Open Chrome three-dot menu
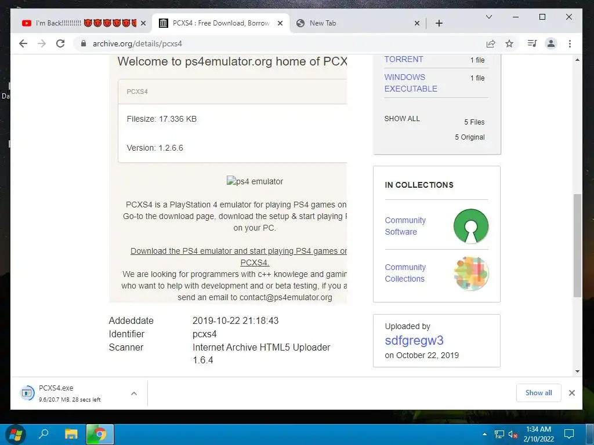This screenshot has height=445, width=594. tap(570, 43)
